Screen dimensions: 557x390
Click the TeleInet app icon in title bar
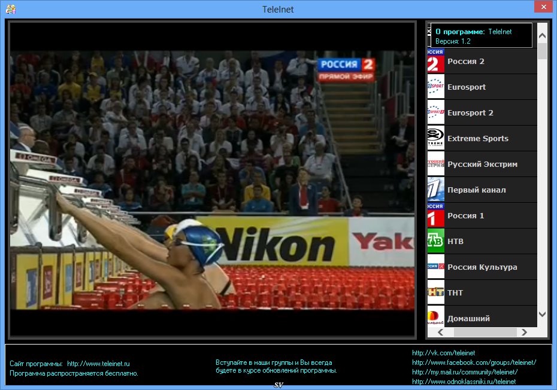(11, 9)
